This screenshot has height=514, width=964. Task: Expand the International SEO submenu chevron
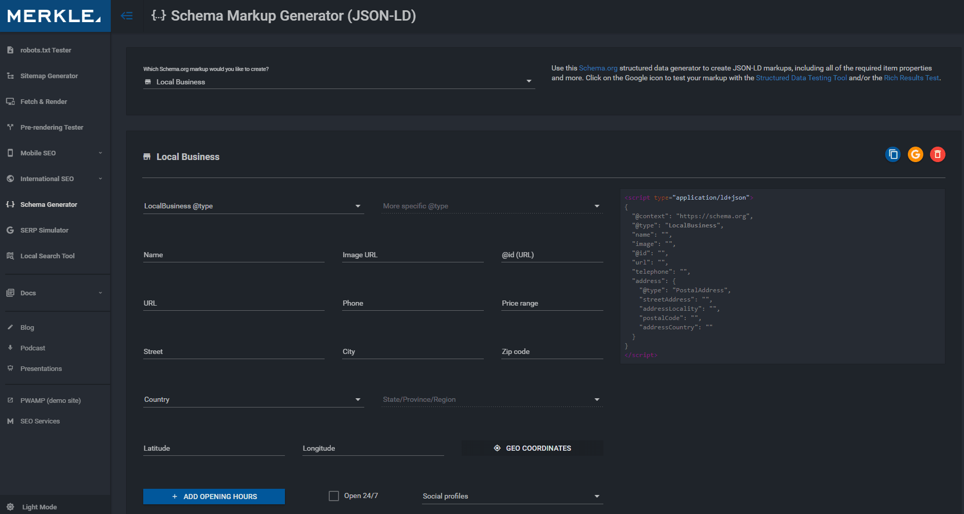click(100, 179)
